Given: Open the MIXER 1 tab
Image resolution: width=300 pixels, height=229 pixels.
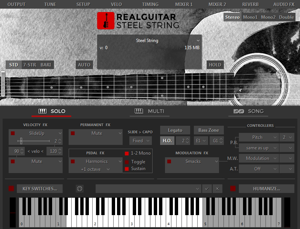Looking at the screenshot, I should 184,5.
